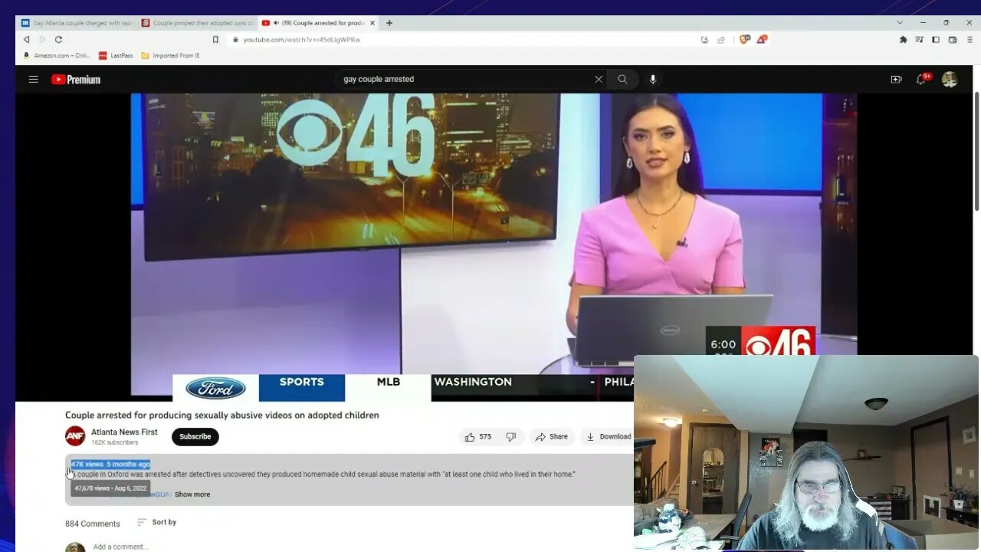This screenshot has height=552, width=981.
Task: Toggle the browser sidebar panel icon
Action: pyautogui.click(x=935, y=39)
